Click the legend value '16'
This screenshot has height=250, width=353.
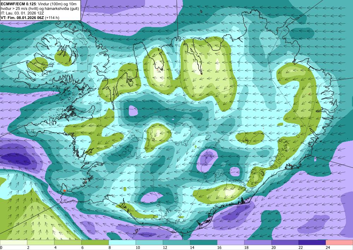pos(219,248)
